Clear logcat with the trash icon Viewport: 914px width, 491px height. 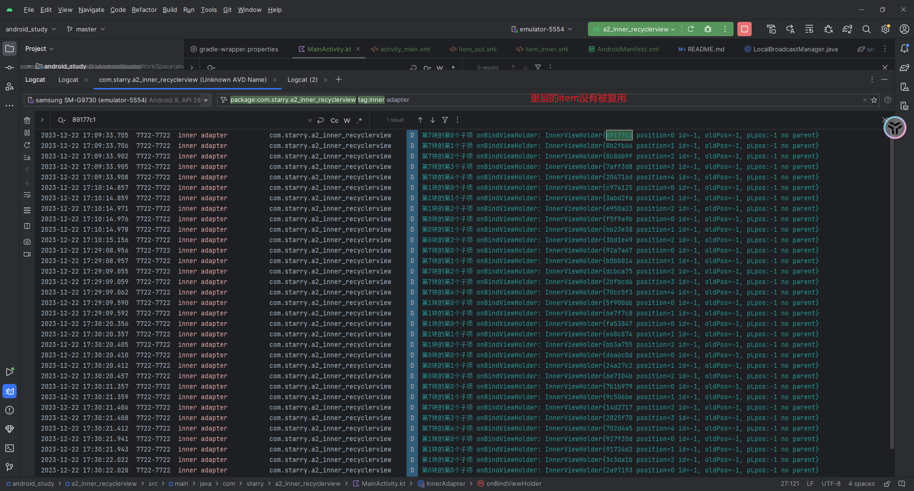(27, 120)
